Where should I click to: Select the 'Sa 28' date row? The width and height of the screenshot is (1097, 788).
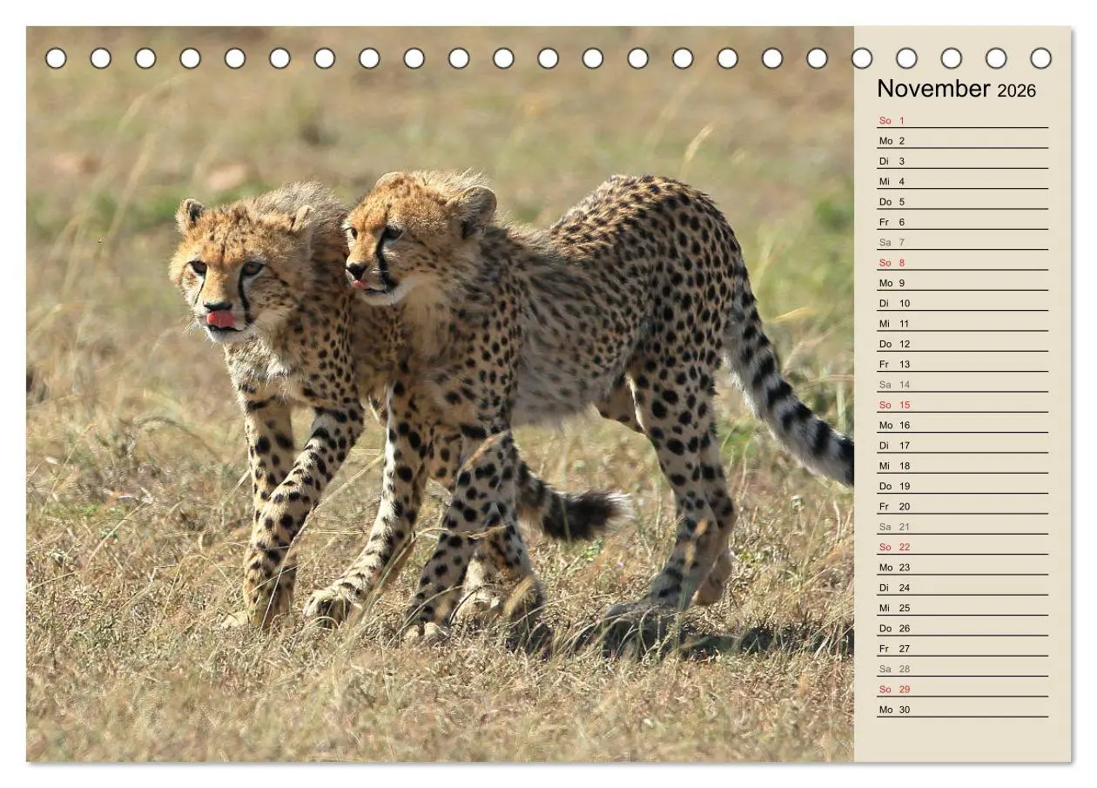pos(962,669)
